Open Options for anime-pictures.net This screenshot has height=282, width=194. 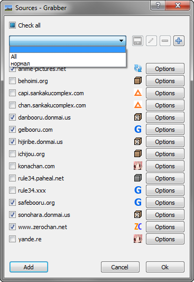(x=165, y=69)
